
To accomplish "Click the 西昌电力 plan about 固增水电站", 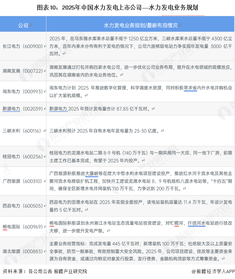I will (x=141, y=206).
